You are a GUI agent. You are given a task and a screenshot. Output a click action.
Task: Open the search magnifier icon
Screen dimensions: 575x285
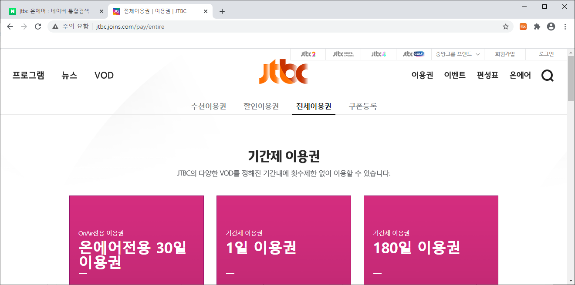pyautogui.click(x=548, y=76)
